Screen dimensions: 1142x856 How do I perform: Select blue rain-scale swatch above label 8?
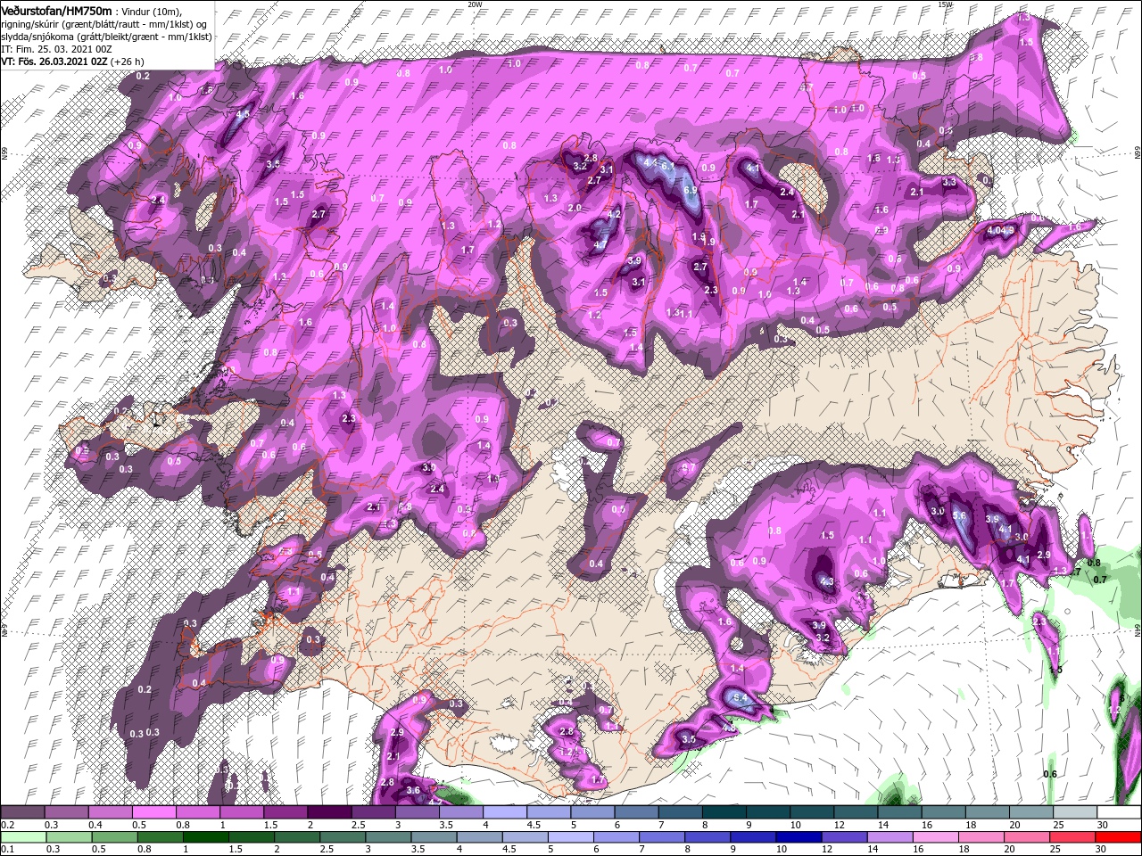pos(708,836)
